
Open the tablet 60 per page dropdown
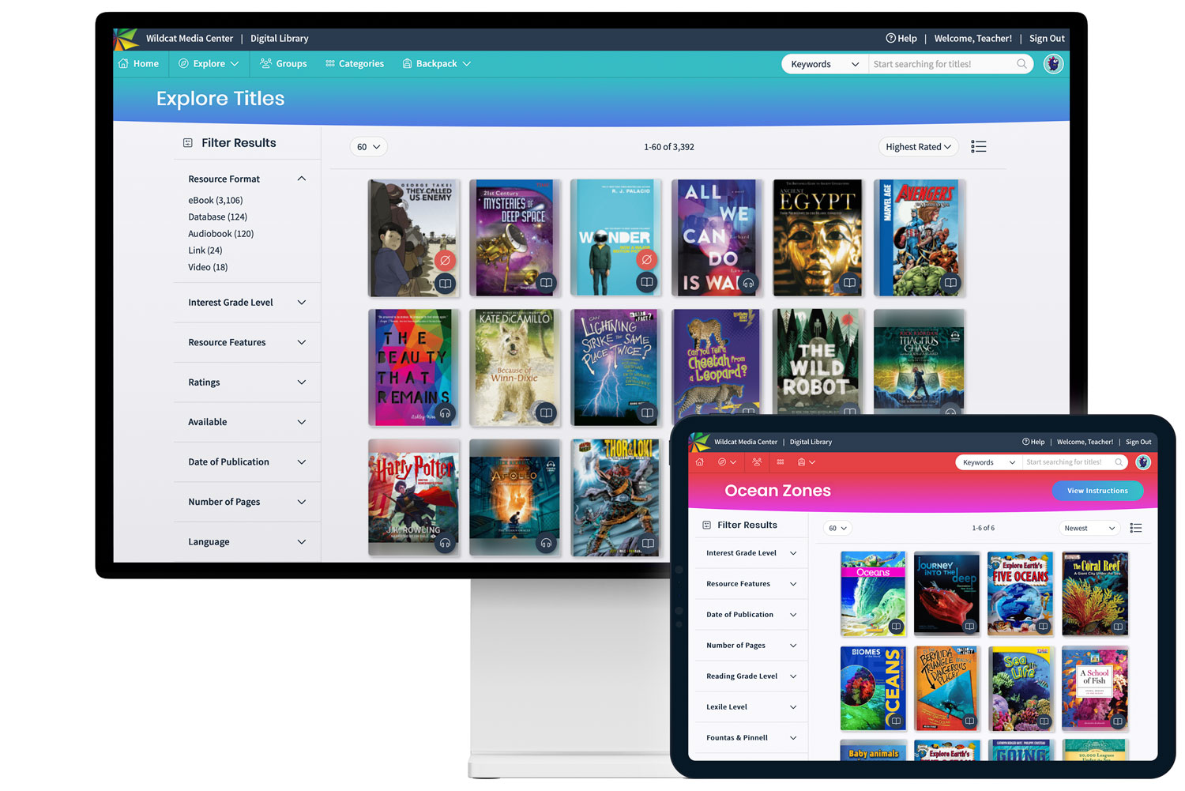coord(837,528)
